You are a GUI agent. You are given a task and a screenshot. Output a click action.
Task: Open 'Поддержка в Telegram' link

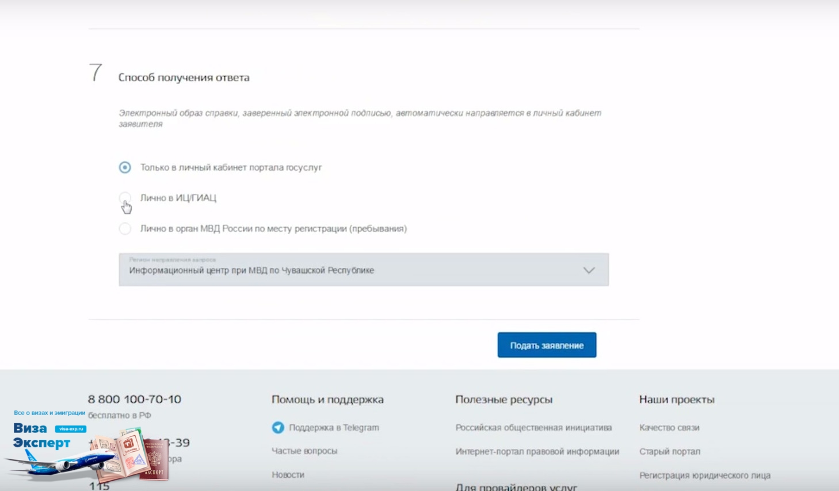334,428
